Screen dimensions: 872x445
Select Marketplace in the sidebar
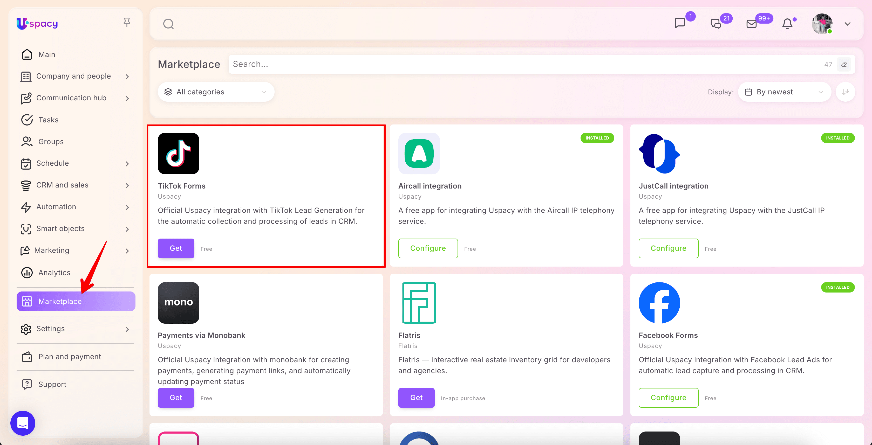[76, 301]
